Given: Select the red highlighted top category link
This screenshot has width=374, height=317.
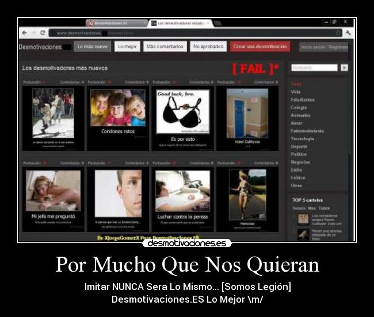Looking at the screenshot, I should tap(296, 84).
